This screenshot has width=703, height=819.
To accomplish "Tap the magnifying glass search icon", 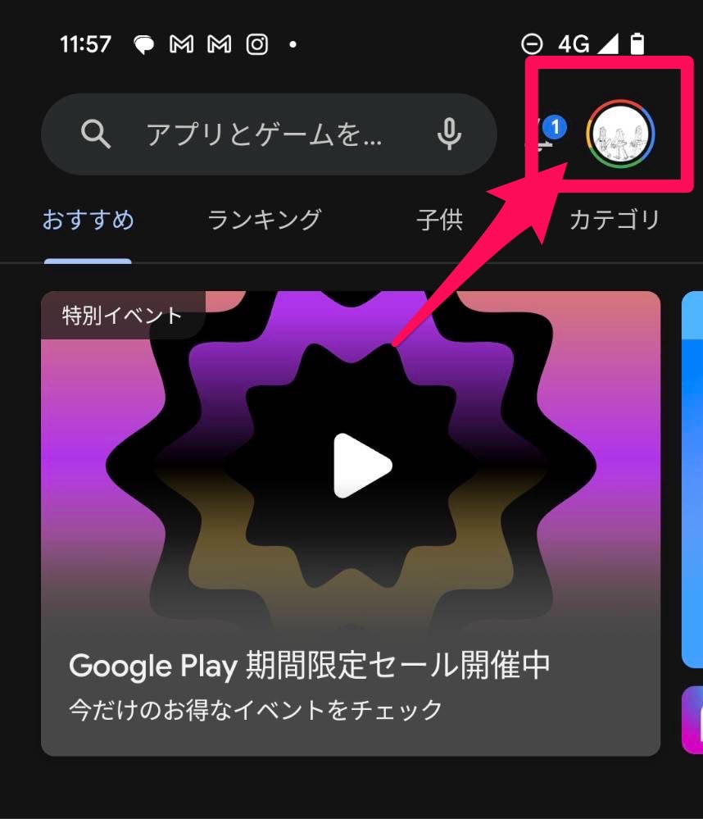I will click(96, 134).
